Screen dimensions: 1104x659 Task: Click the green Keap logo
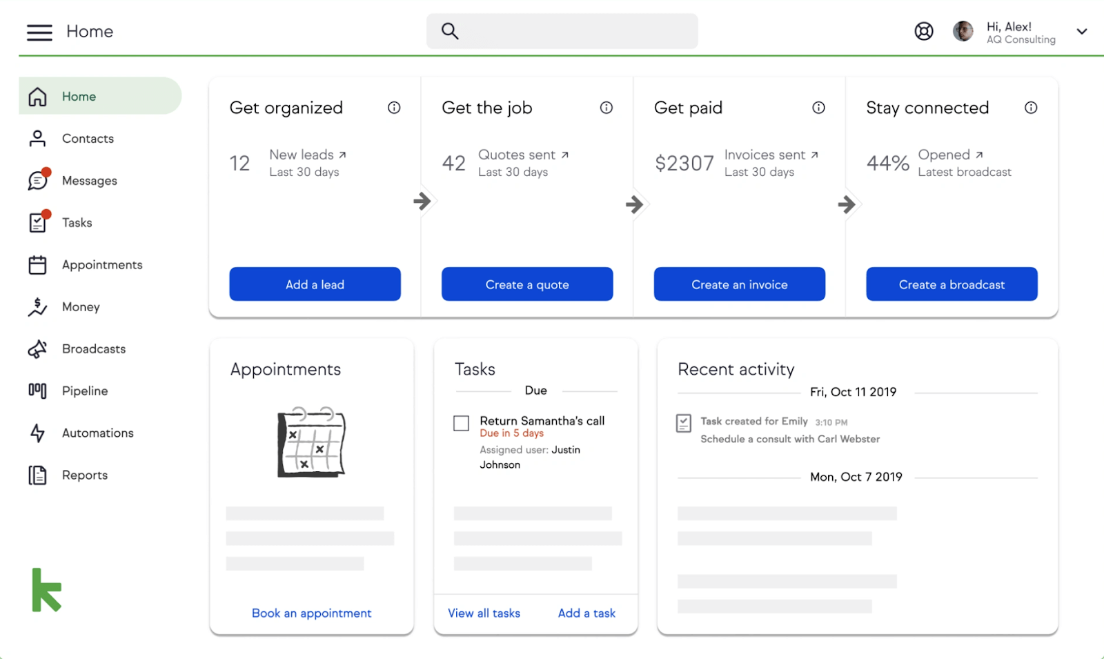pos(46,590)
